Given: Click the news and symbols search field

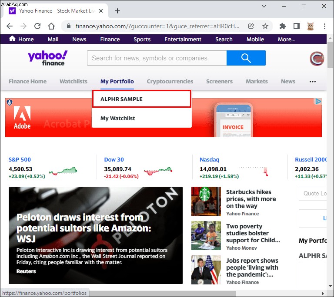Looking at the screenshot, I should click(x=157, y=58).
